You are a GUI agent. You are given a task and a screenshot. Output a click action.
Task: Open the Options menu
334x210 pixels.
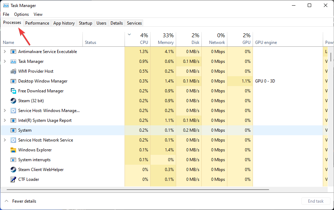tap(21, 14)
